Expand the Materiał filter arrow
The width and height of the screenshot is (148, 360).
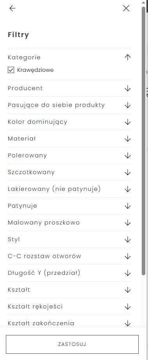click(128, 139)
